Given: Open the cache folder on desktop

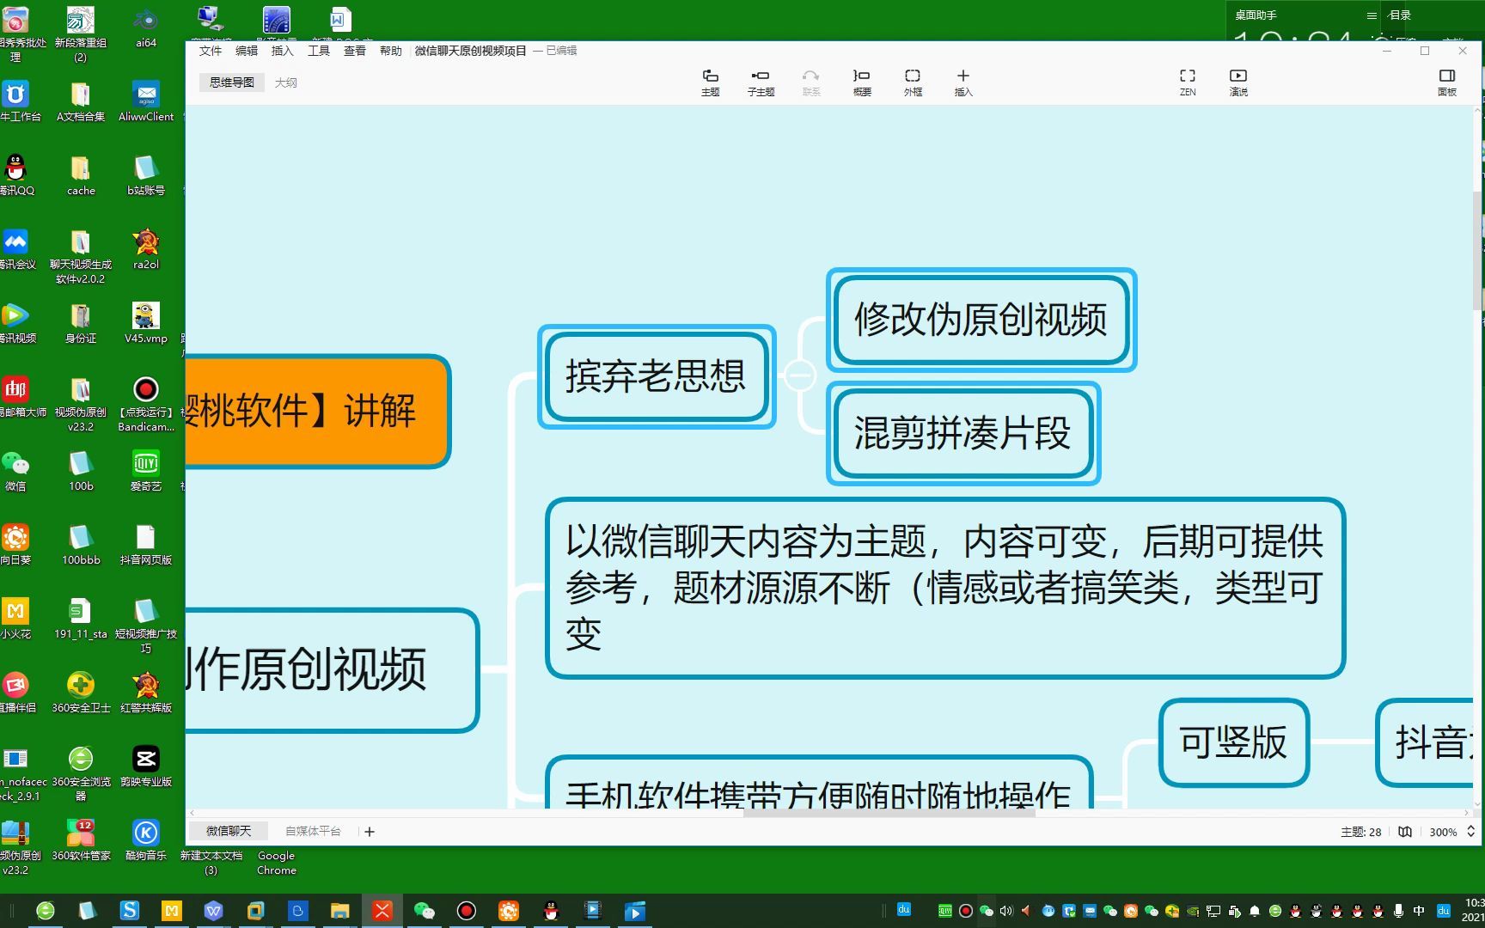Looking at the screenshot, I should 81,175.
